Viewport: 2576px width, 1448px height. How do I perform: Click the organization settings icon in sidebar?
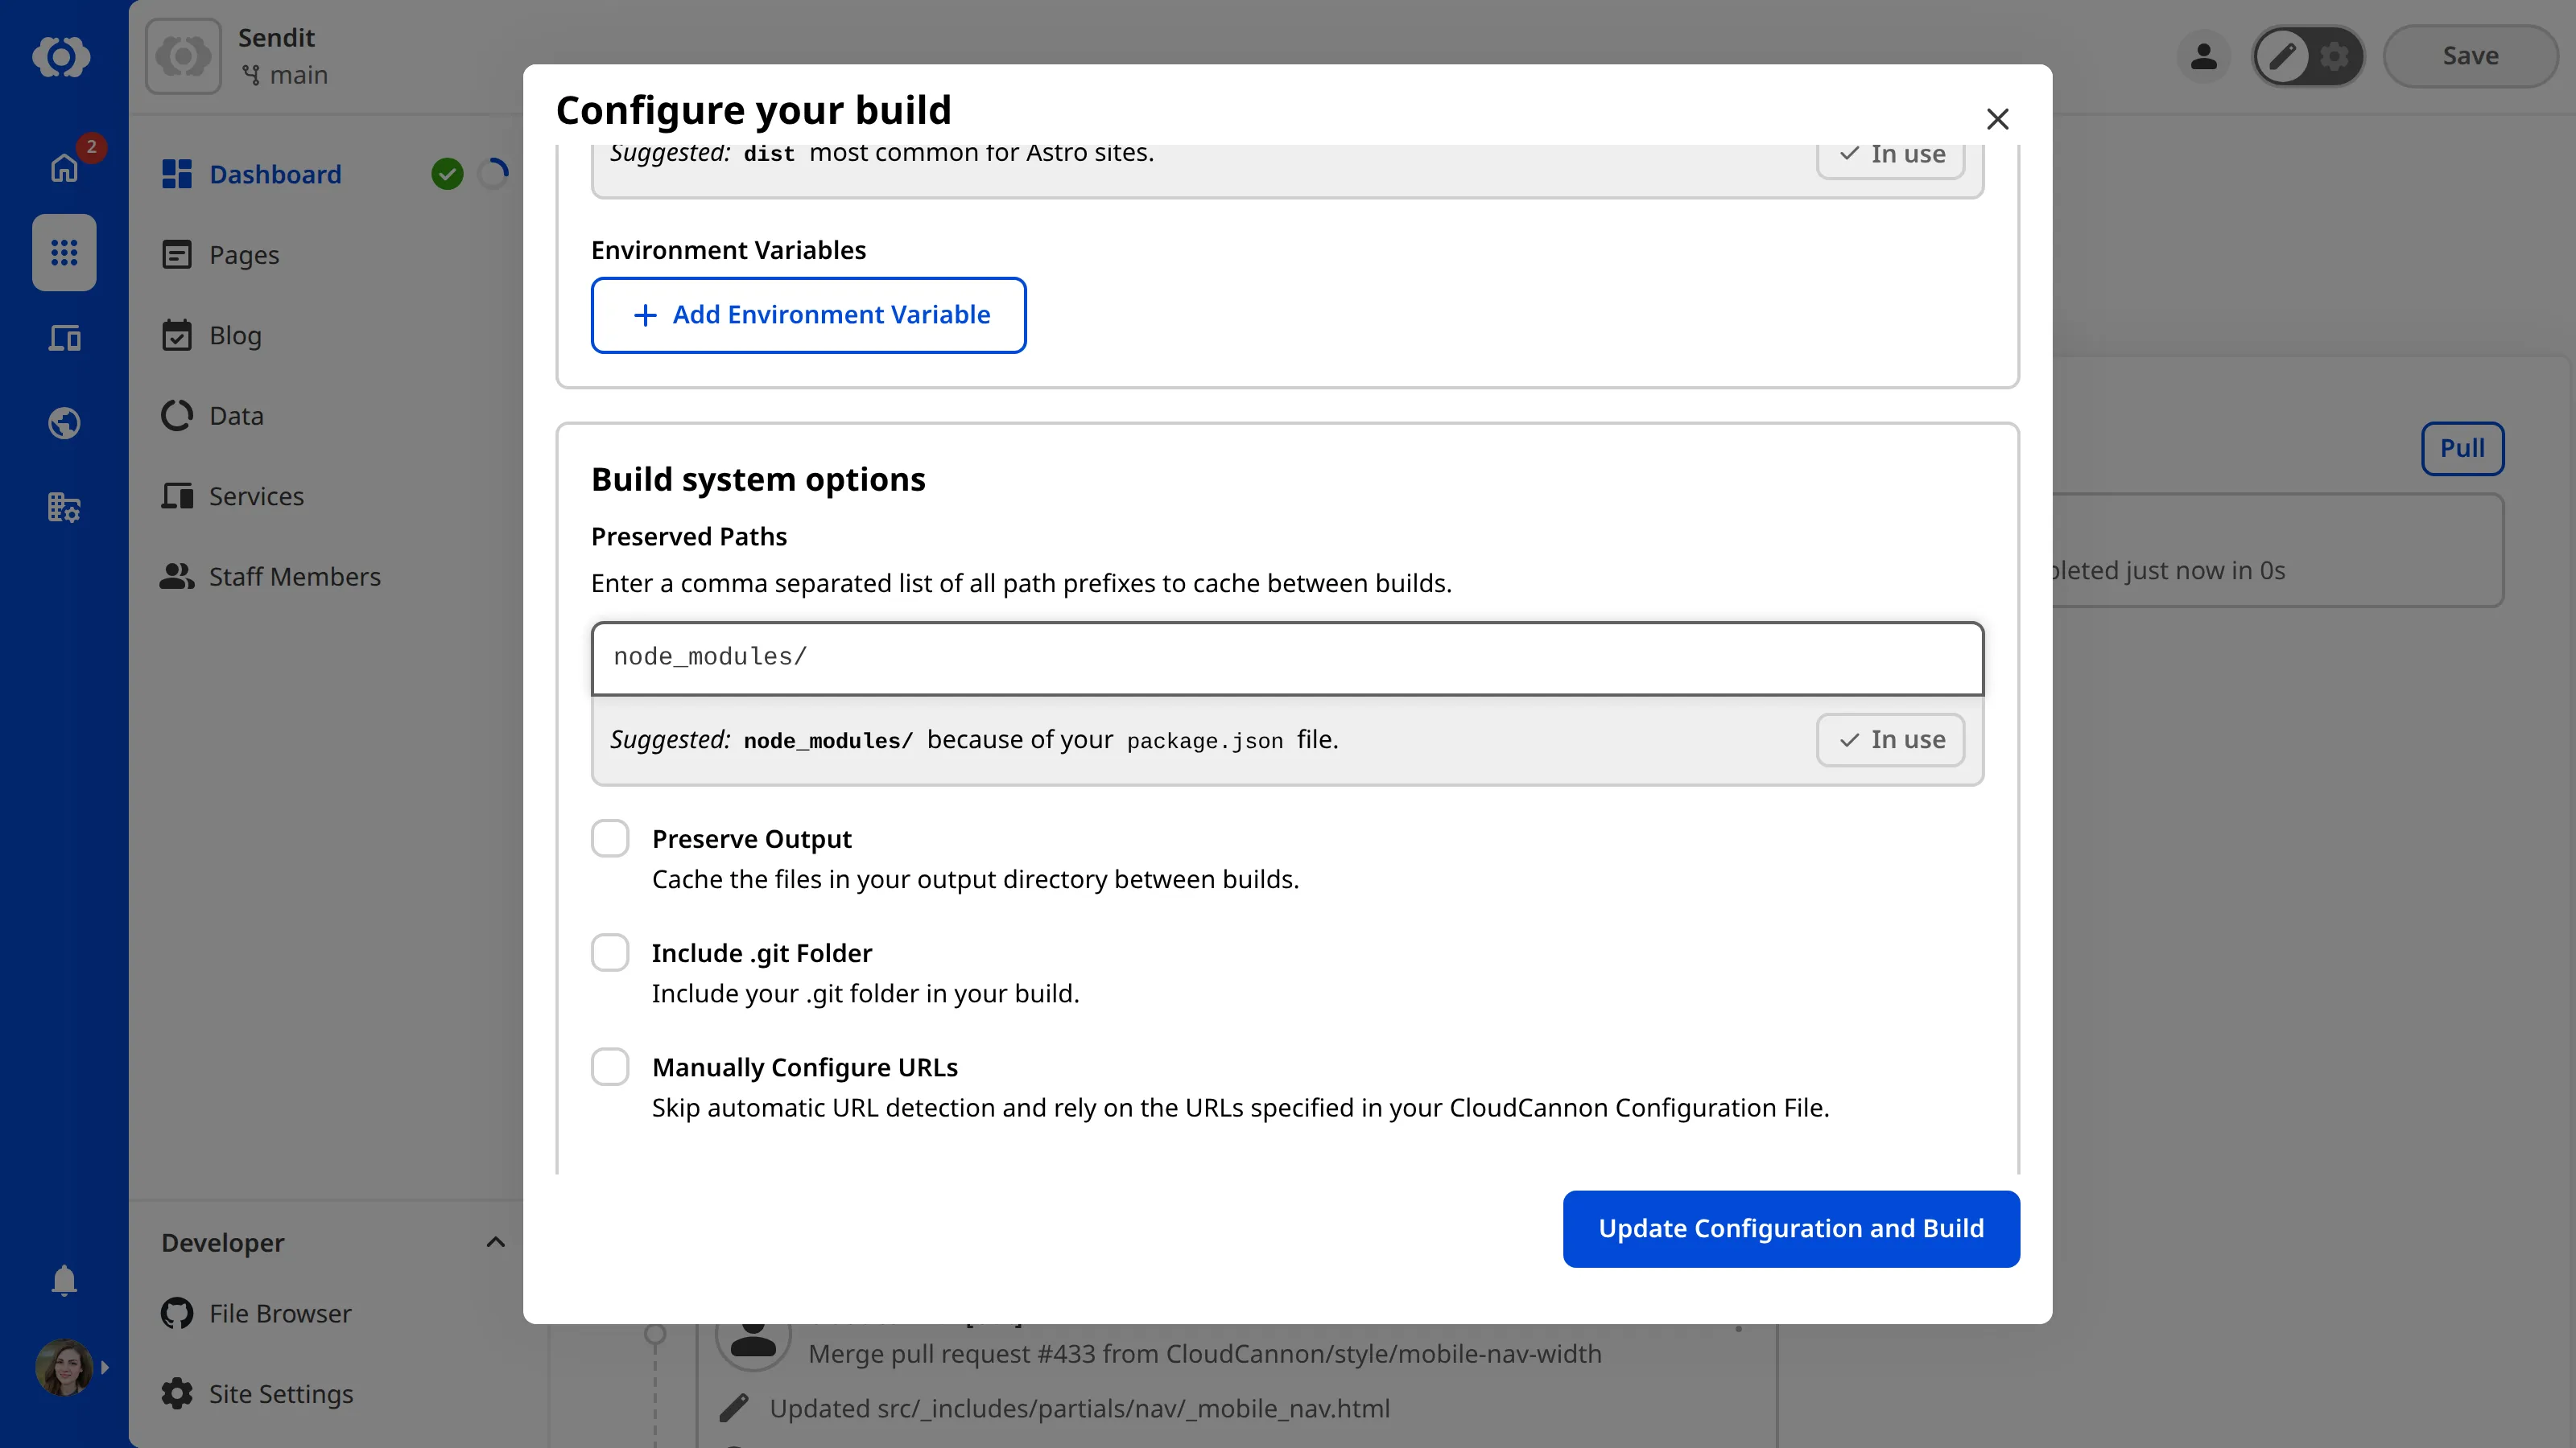(x=63, y=508)
